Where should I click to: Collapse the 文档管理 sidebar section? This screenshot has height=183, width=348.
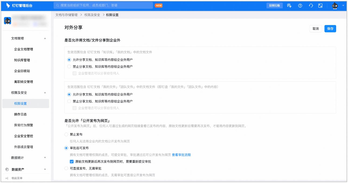point(45,39)
